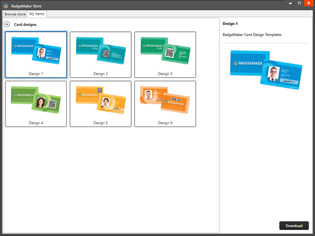Click the BadgeMaker Store window title text
This screenshot has width=315, height=236.
pos(26,6)
